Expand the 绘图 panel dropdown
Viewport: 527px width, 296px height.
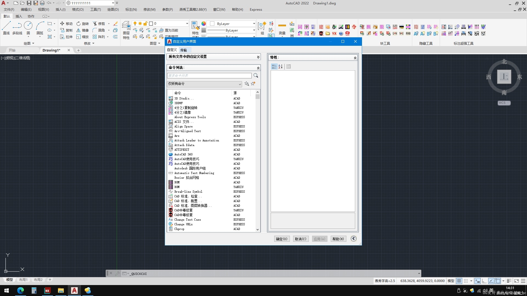29,43
